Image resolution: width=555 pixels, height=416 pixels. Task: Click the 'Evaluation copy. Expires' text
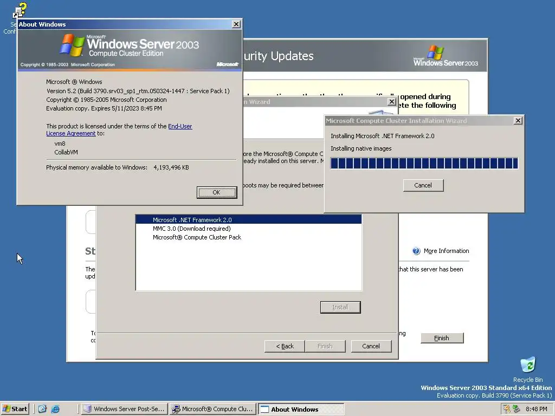pyautogui.click(x=104, y=108)
